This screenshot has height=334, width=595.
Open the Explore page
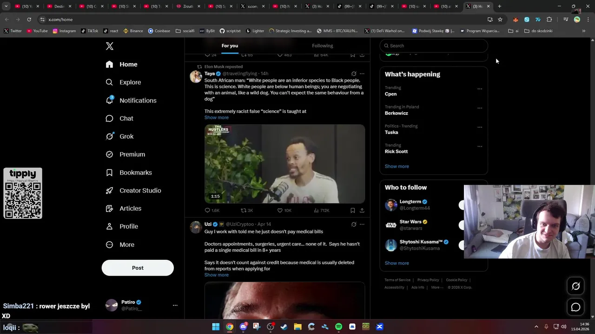123,82
